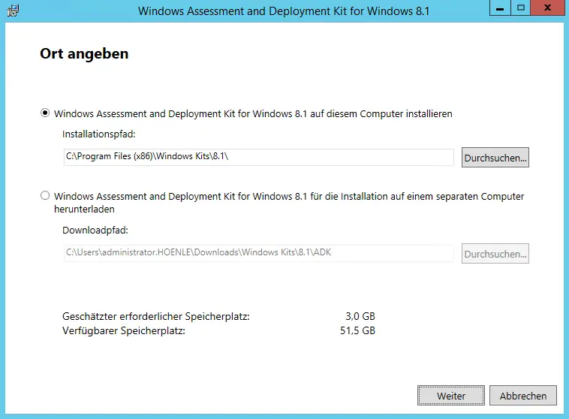Click the '3,0 GB' value
Viewport: 569px width, 419px height.
tap(360, 316)
